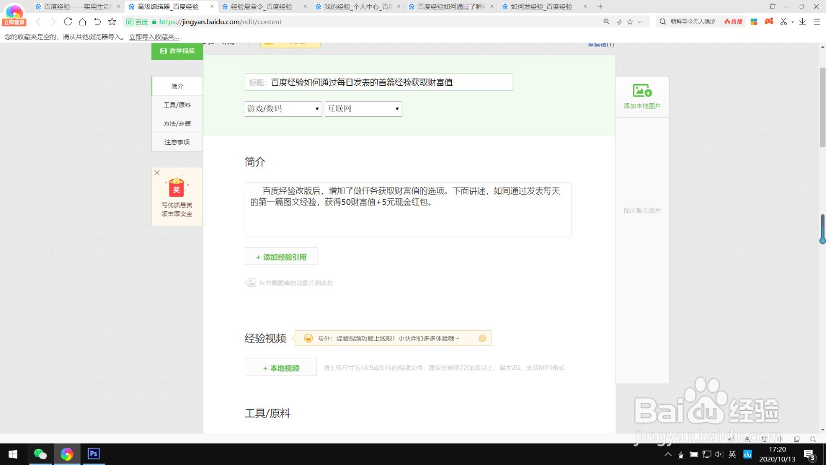Click the scissors screenshot tool icon
Screen dimensions: 826x465
tap(784, 22)
